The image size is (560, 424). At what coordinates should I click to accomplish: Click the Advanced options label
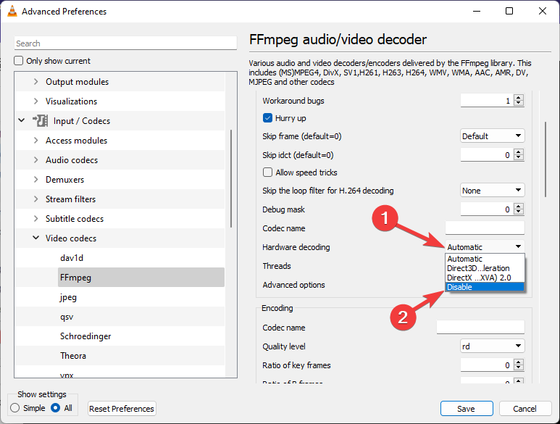point(294,285)
